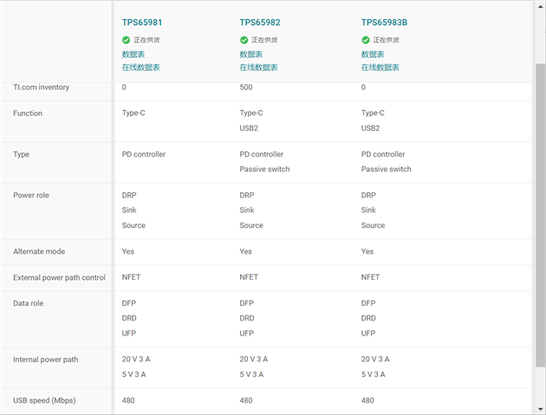Click Type-C function value under TPS65981
Screen dimensions: 546x415
(x=133, y=113)
